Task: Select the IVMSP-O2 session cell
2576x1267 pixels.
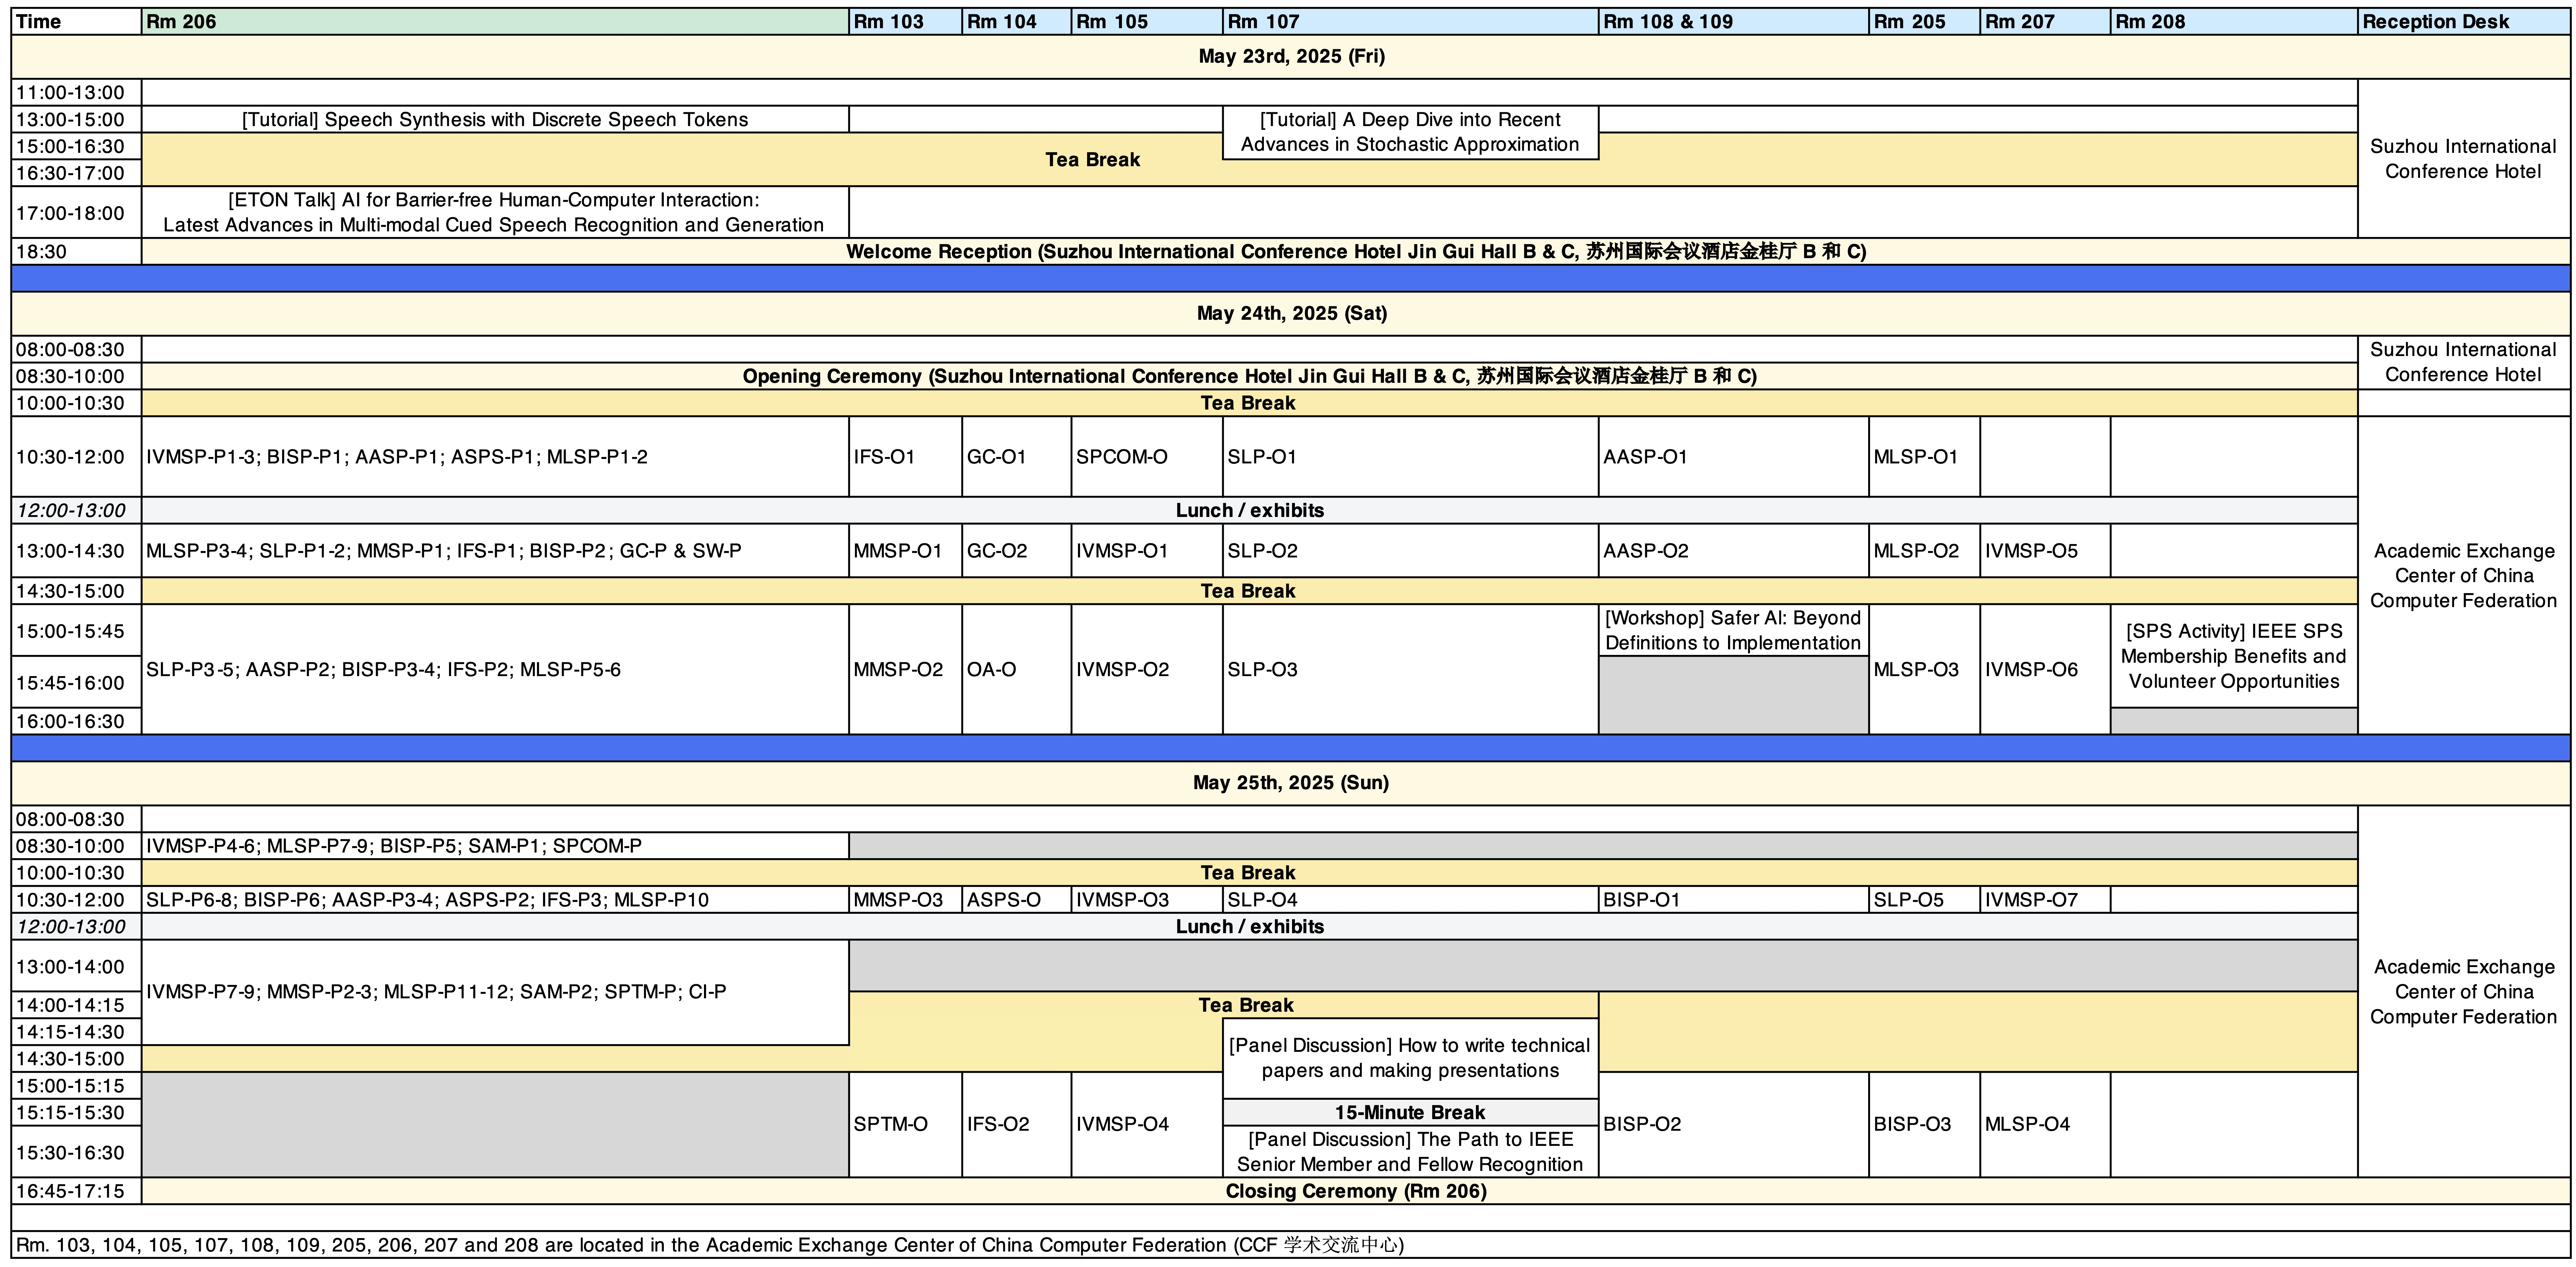Action: (1147, 669)
